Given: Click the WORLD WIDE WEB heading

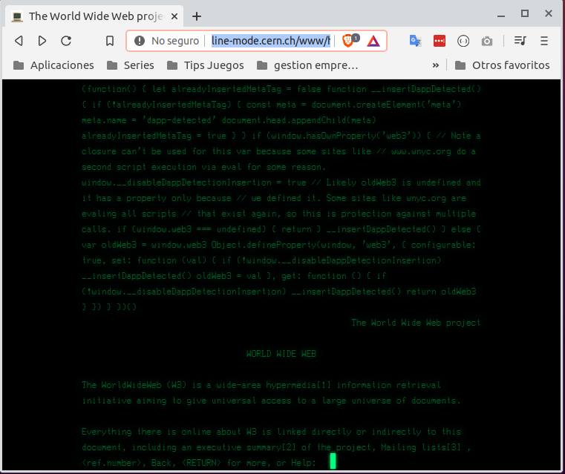Looking at the screenshot, I should [281, 354].
